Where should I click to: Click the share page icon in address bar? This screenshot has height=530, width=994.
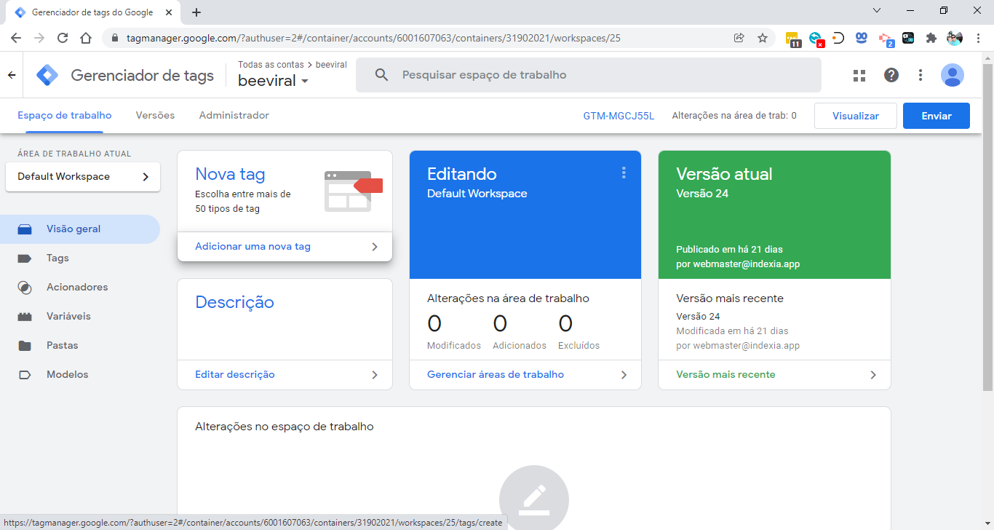click(739, 38)
